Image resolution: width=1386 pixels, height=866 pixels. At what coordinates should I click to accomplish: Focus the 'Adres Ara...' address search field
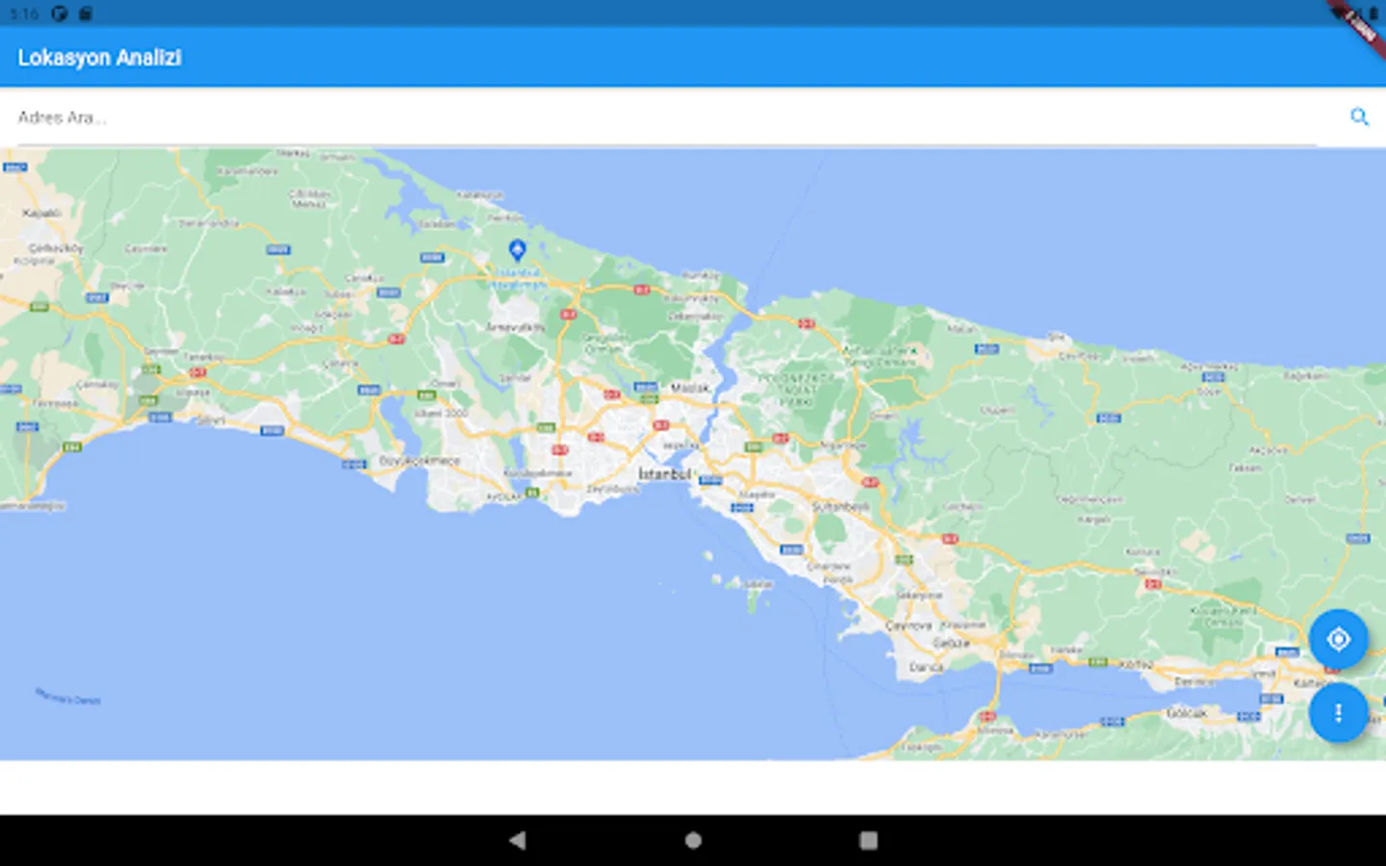pyautogui.click(x=667, y=117)
